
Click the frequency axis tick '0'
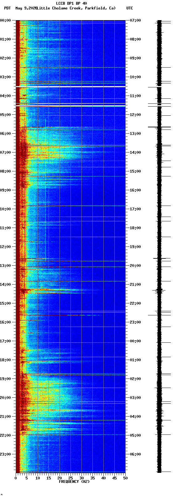coord(16,478)
